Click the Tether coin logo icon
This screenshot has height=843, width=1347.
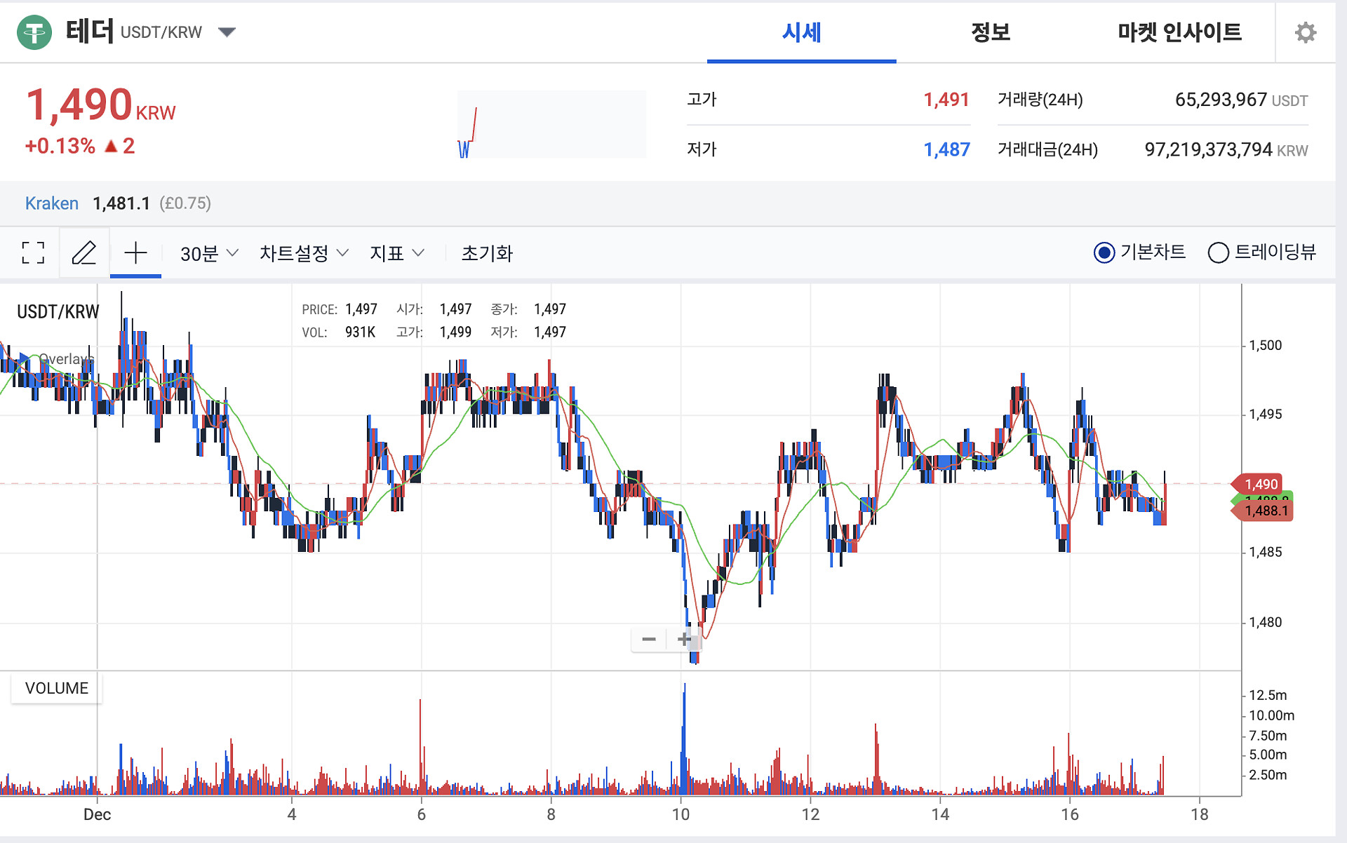pos(34,32)
